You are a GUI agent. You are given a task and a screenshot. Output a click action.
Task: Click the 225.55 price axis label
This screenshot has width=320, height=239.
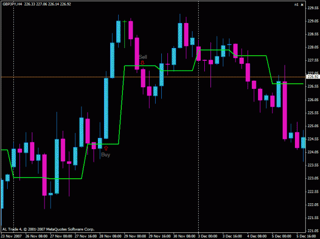(x=313, y=113)
